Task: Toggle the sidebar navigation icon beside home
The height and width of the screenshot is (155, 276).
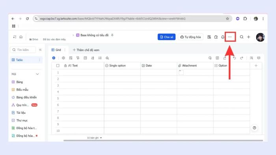Action: [x=15, y=37]
